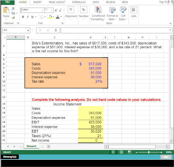Open Format as Table icon
The image size is (174, 167).
coord(112,10)
